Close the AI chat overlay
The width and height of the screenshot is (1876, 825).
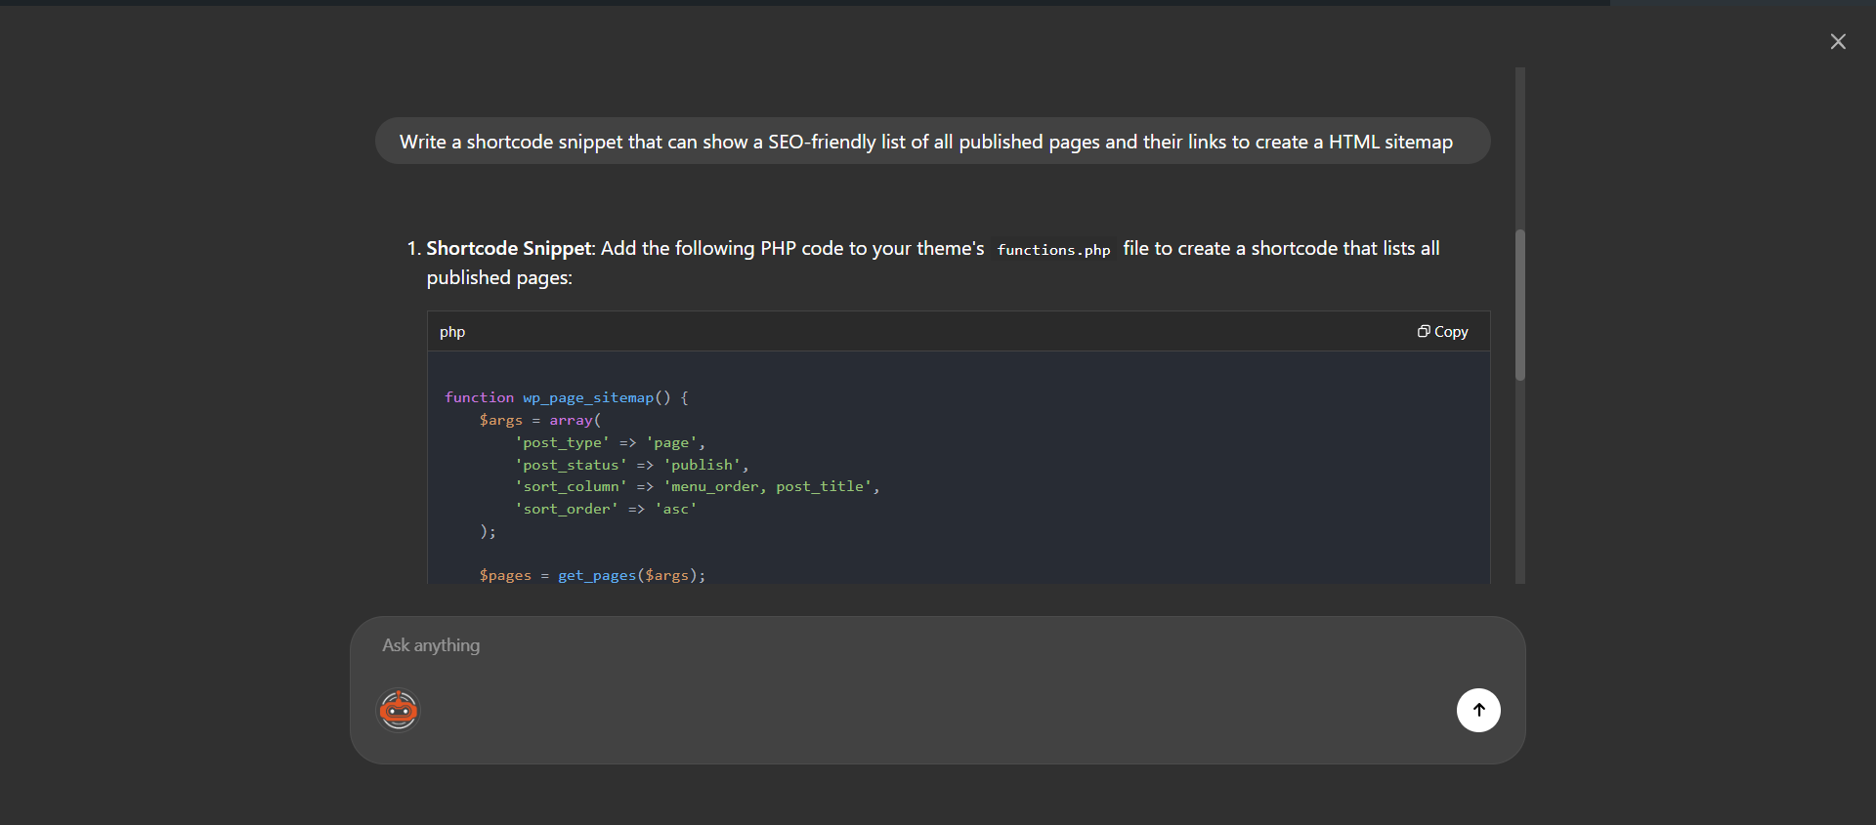pyautogui.click(x=1838, y=41)
